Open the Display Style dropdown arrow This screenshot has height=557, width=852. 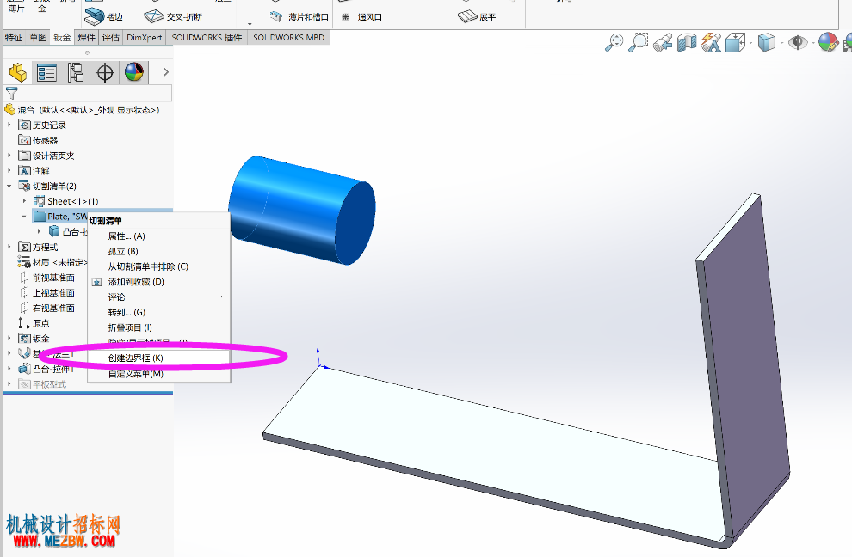coord(781,43)
